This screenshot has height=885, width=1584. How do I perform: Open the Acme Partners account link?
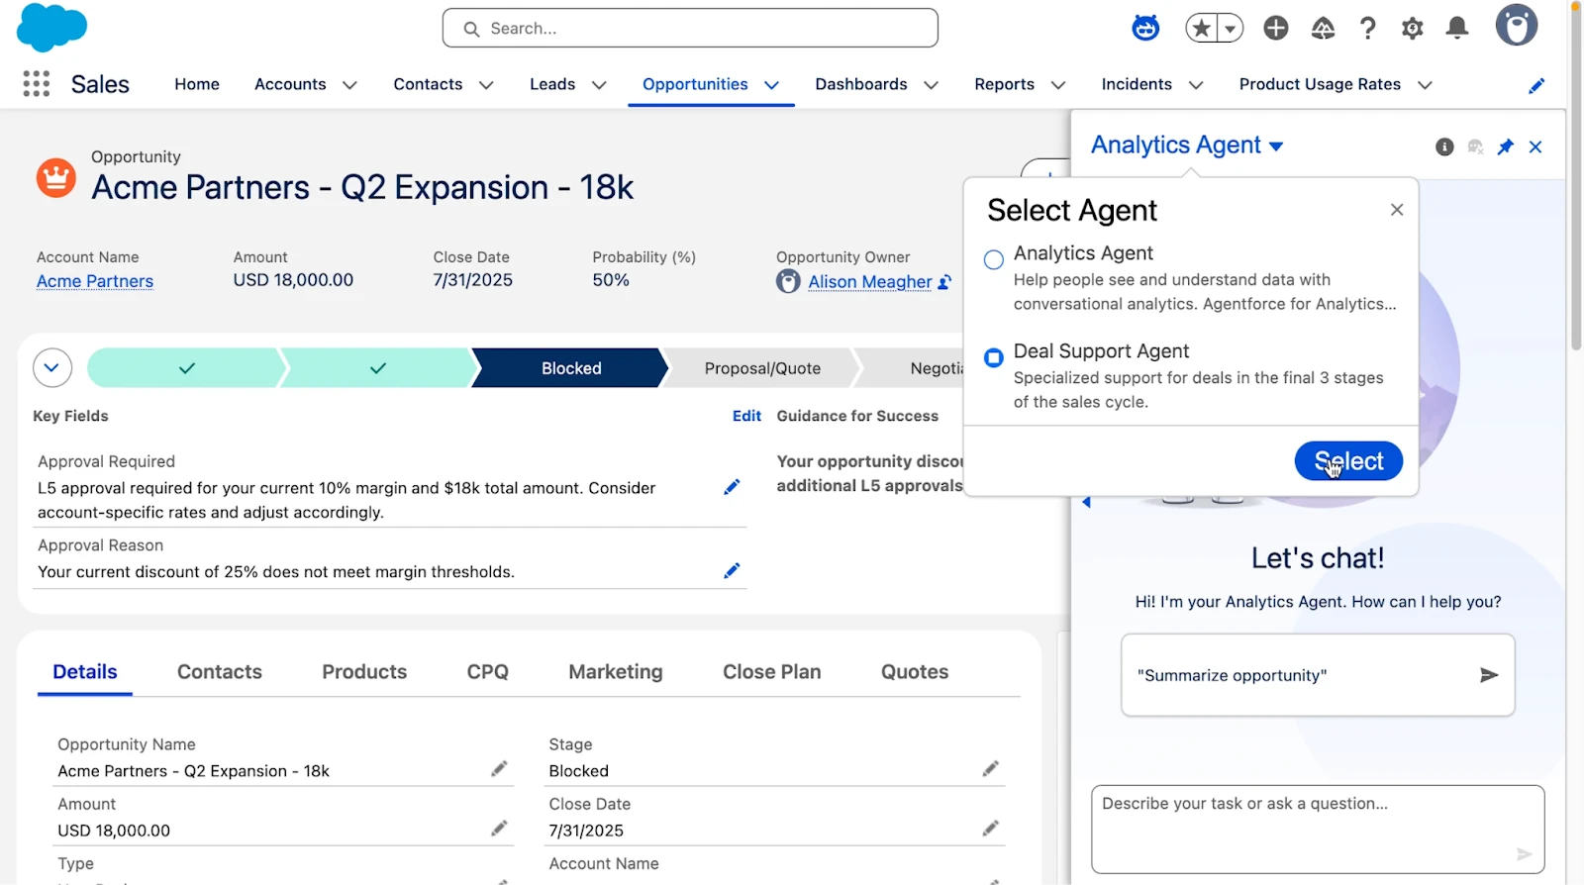tap(95, 281)
